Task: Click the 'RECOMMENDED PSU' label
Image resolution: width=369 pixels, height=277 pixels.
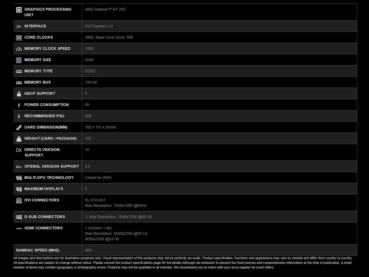Action: (x=44, y=116)
